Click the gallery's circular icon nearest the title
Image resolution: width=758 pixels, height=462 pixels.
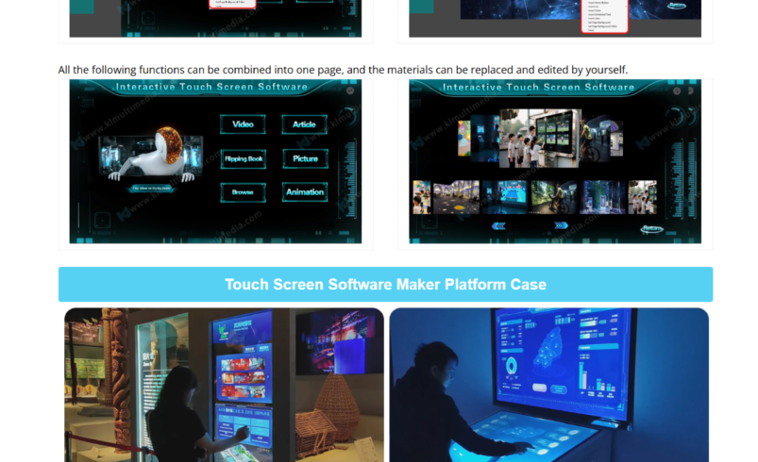[x=677, y=91]
